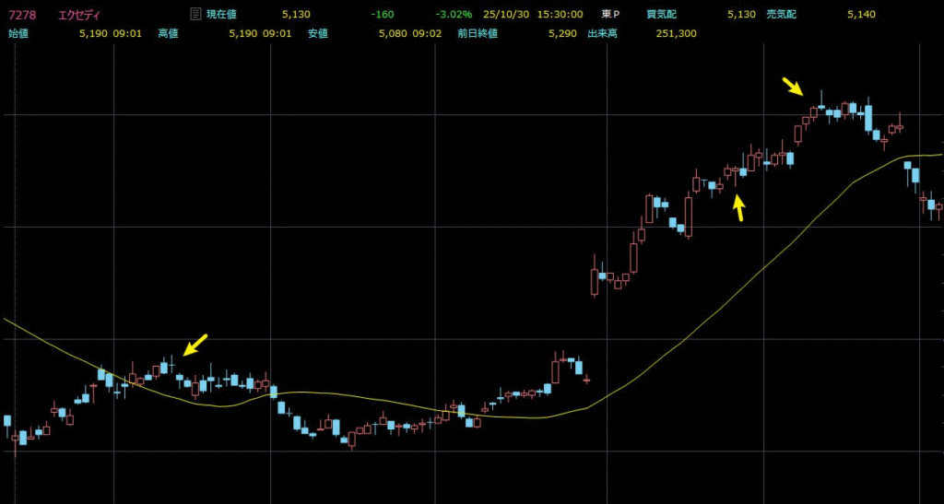Click the エクセディ stock name
944x504 pixels.
[80, 14]
